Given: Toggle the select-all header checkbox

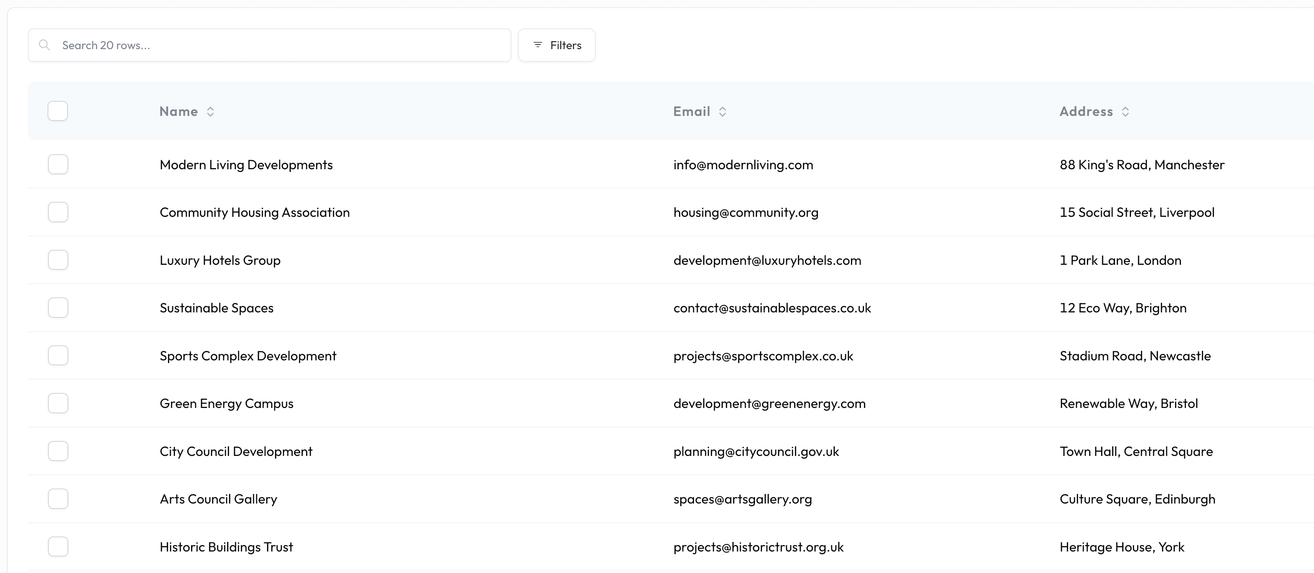Looking at the screenshot, I should click(x=58, y=111).
